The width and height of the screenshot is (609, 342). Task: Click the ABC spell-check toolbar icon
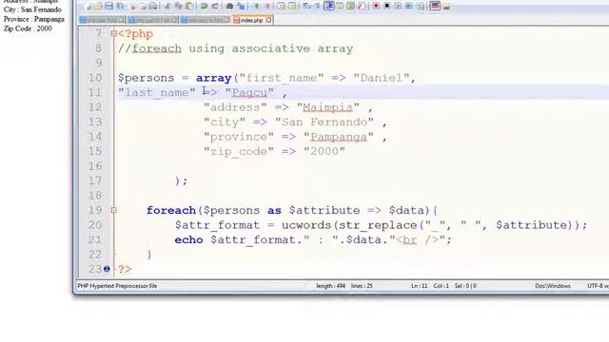pos(436,6)
